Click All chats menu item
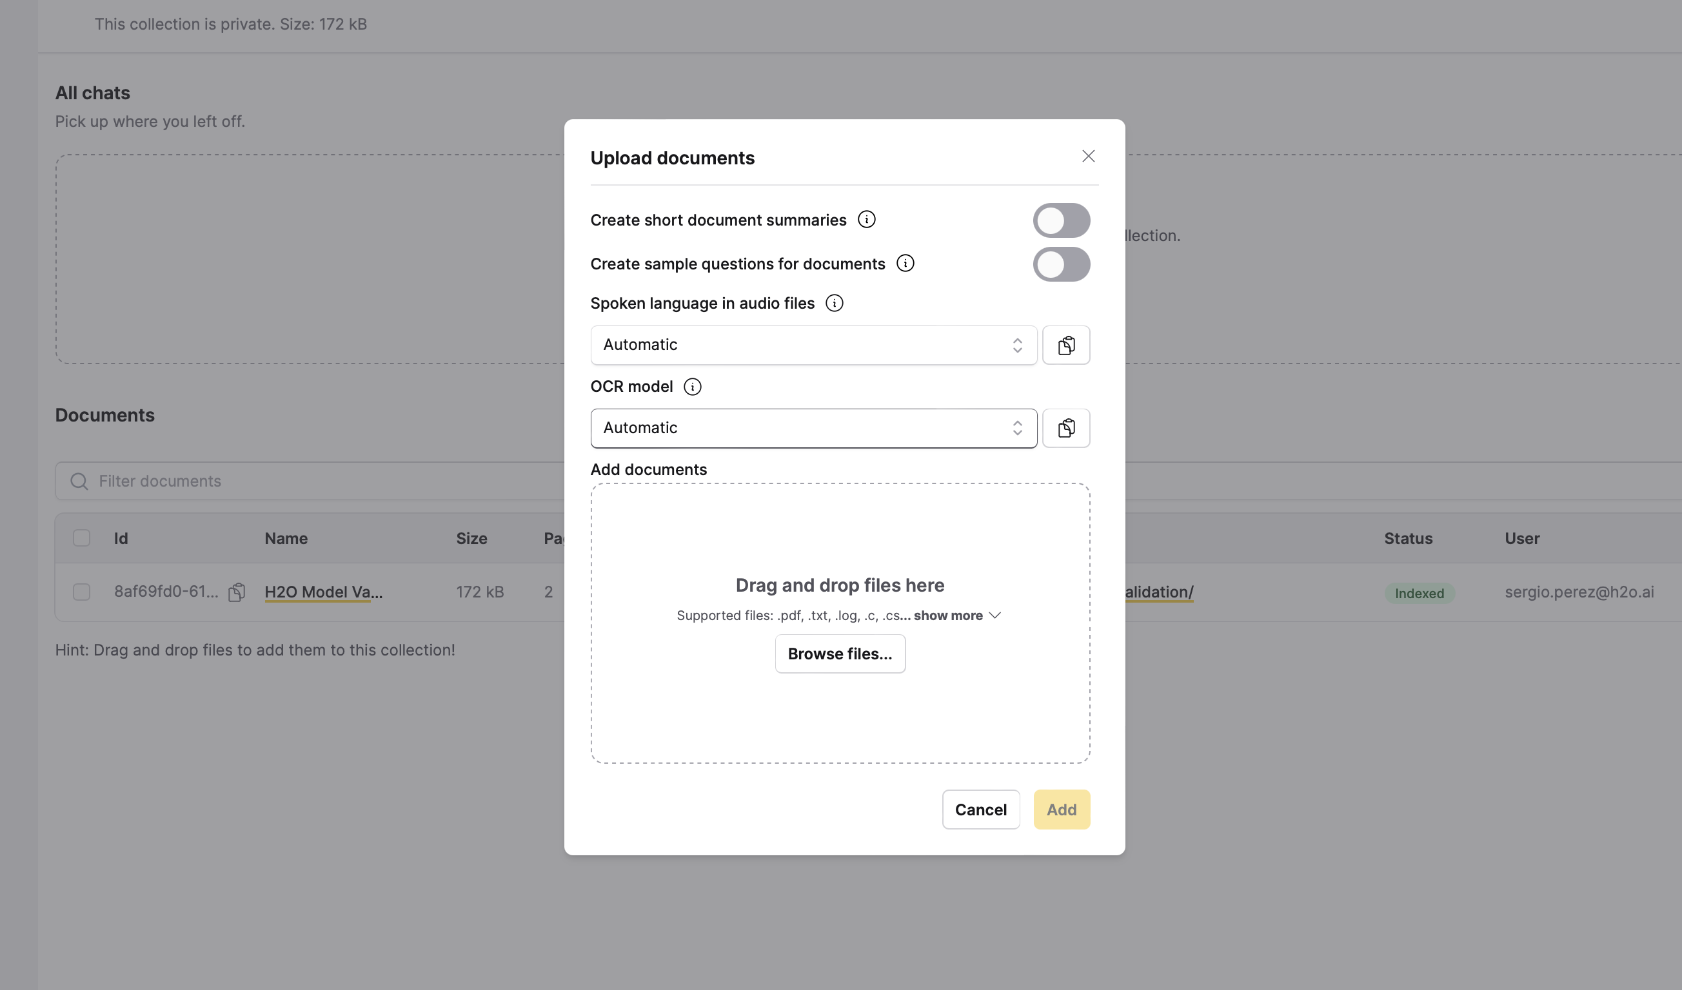Screen dimensions: 1682x990 pyautogui.click(x=92, y=92)
